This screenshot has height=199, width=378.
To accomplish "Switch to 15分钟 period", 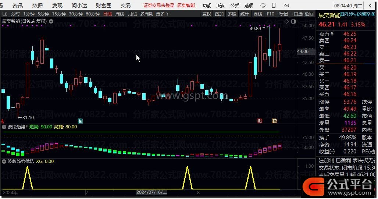I will point(59,14).
